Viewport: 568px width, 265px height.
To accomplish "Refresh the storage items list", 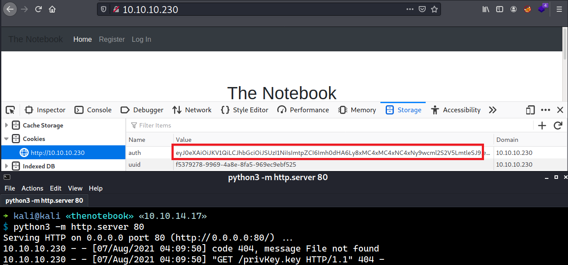I will pyautogui.click(x=558, y=126).
